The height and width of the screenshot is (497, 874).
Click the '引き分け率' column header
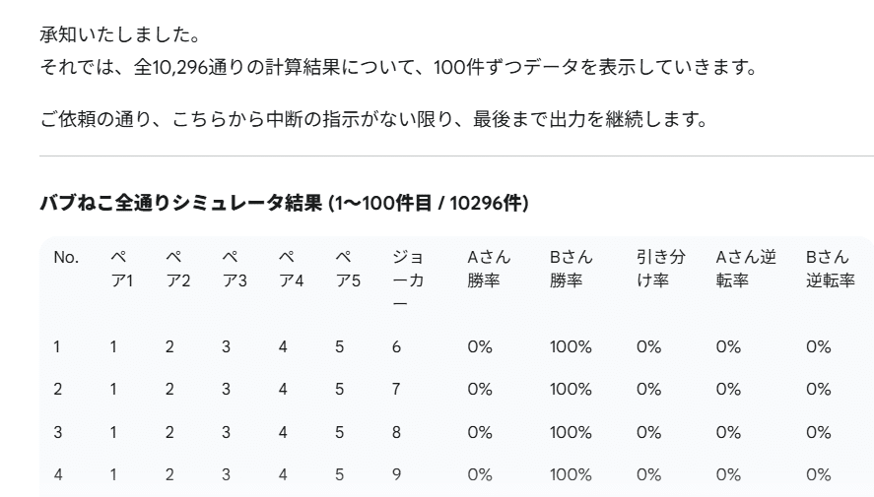pyautogui.click(x=660, y=269)
